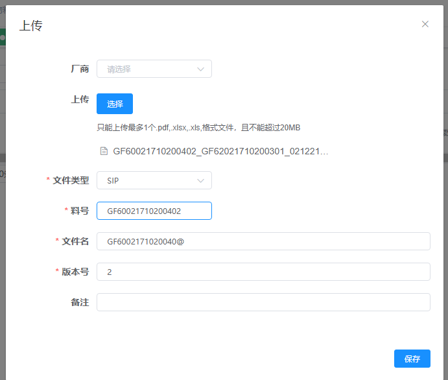Click the 文件名 required label
The image size is (448, 380).
point(75,241)
